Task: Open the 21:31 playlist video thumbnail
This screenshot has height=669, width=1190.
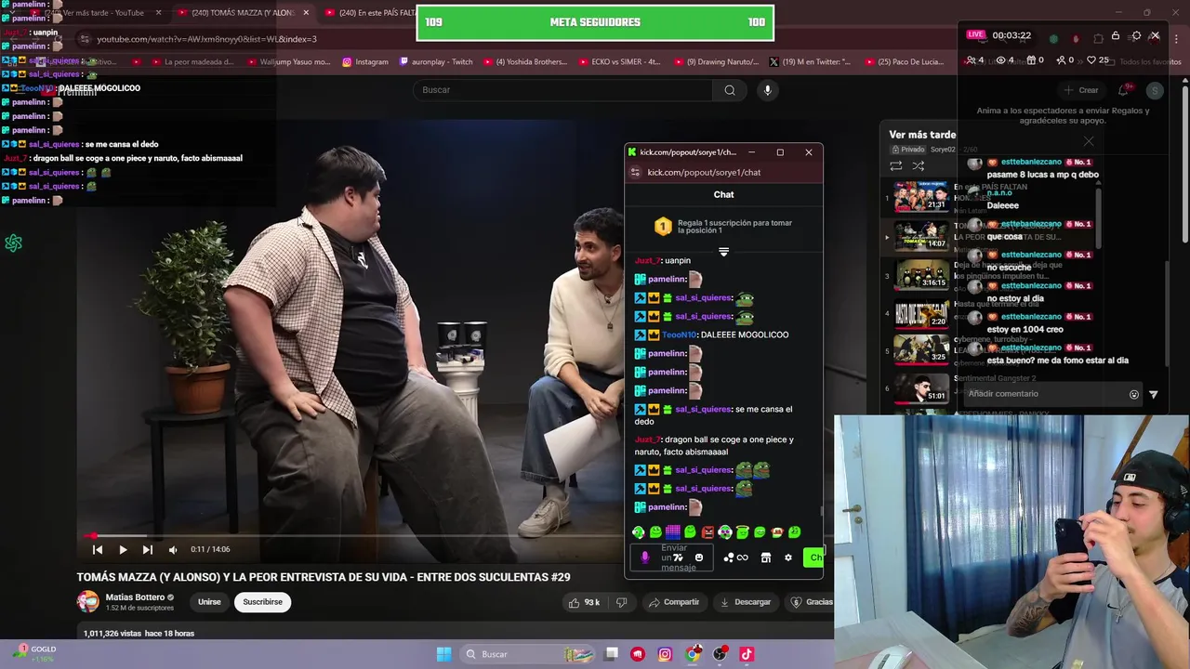Action: (921, 196)
